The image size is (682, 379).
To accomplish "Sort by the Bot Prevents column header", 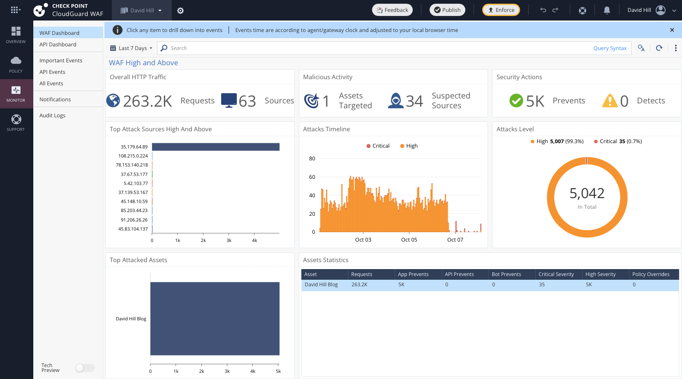I will 512,274.
